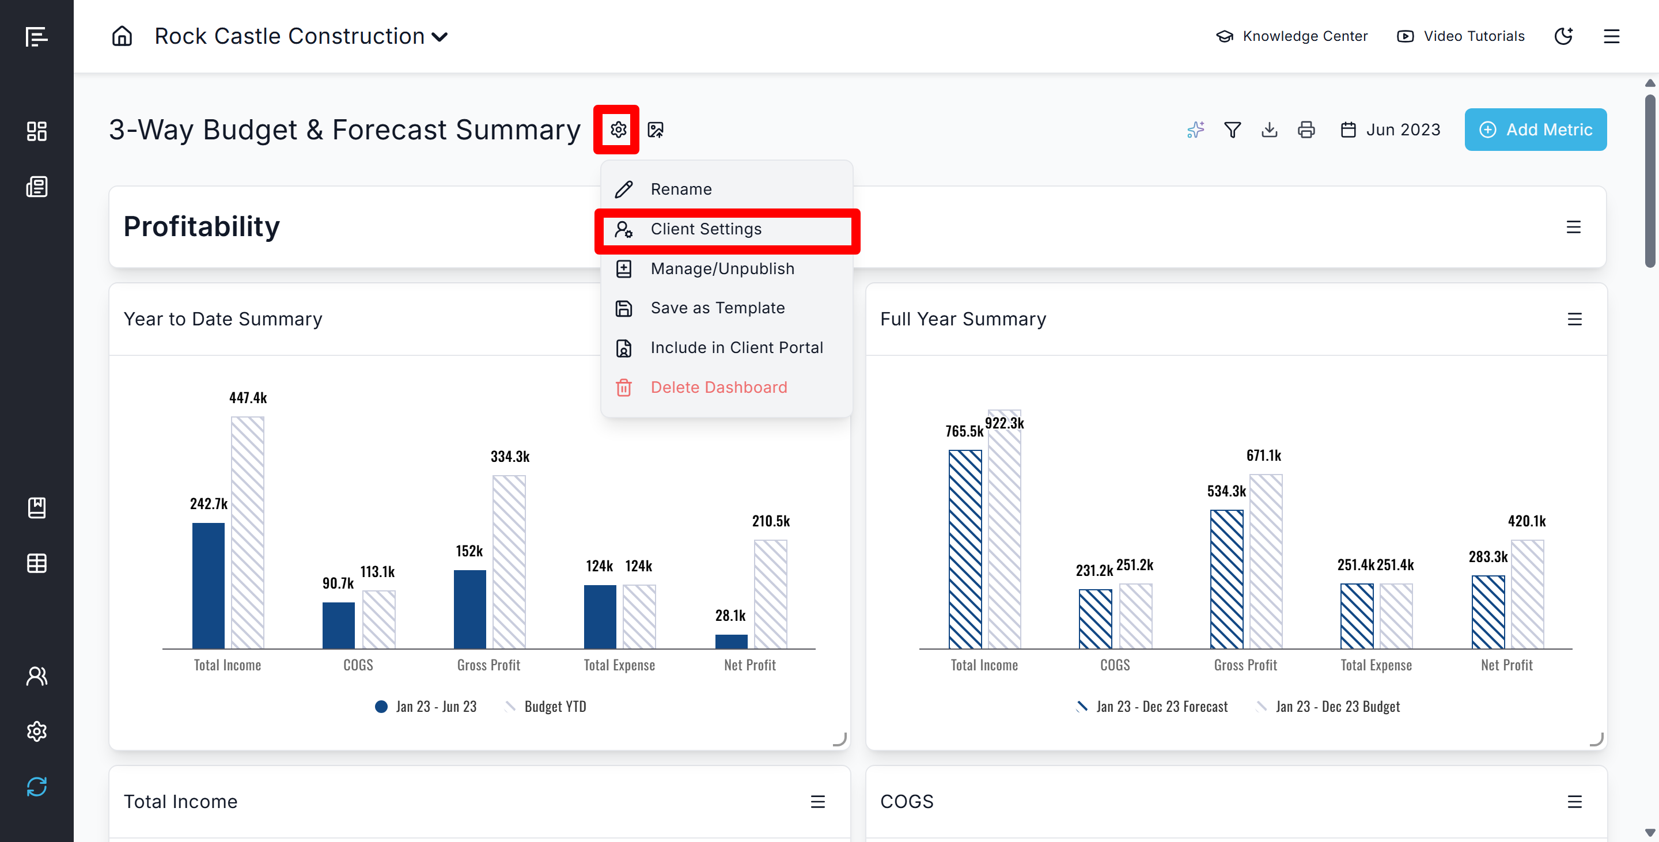Image resolution: width=1659 pixels, height=842 pixels.
Task: Click the print icon
Action: [1305, 130]
